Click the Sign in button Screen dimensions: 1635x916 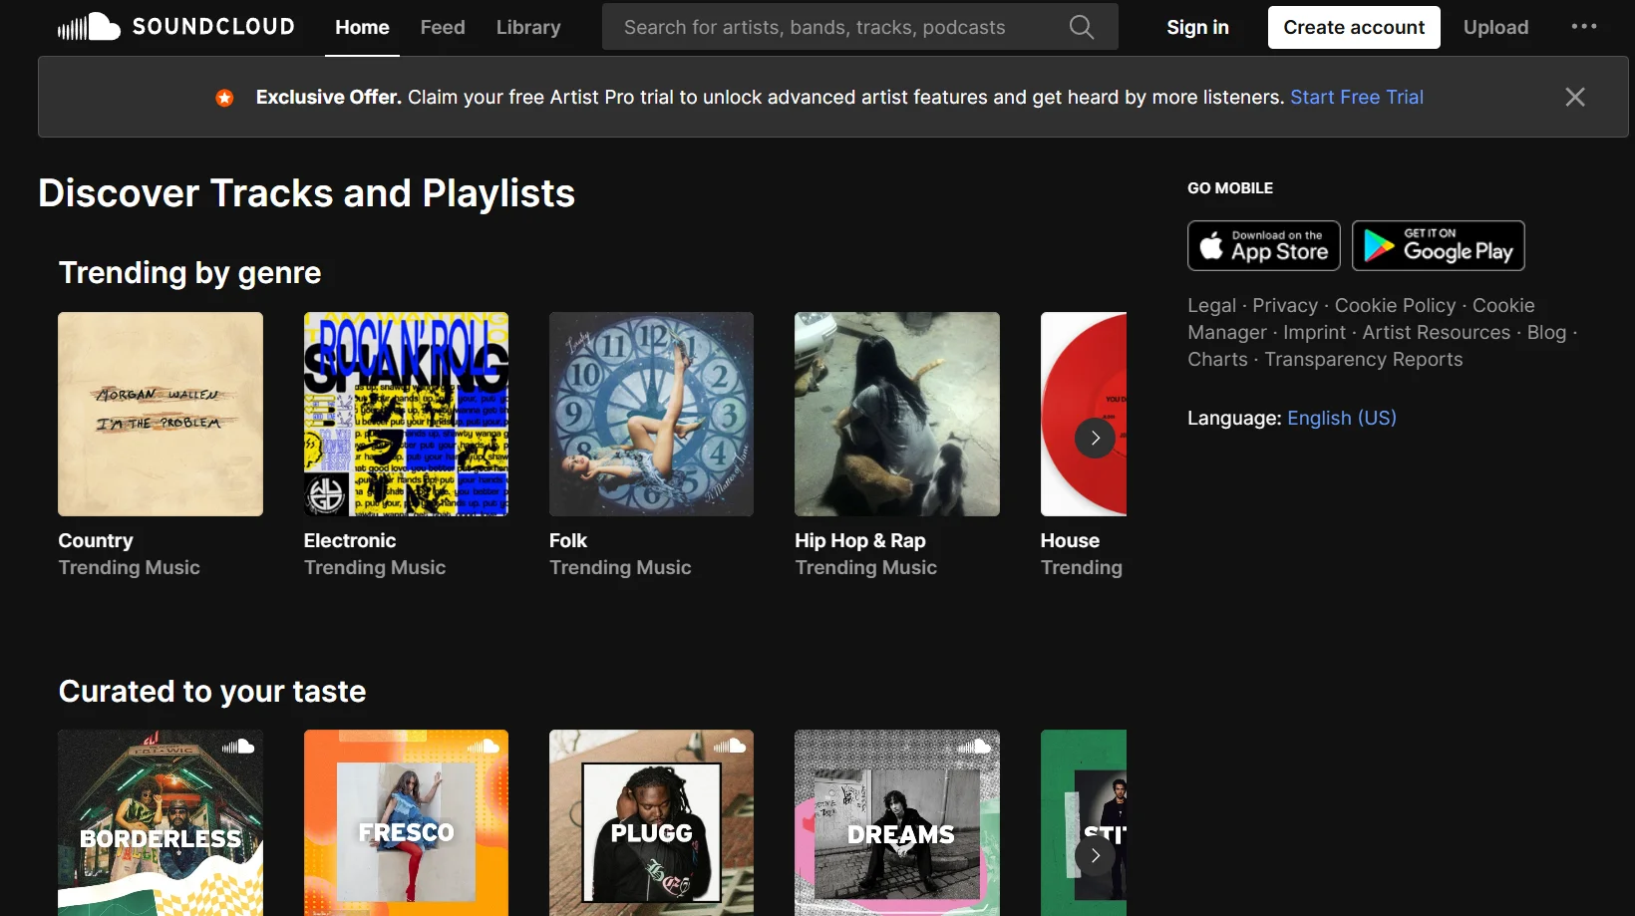[1197, 27]
